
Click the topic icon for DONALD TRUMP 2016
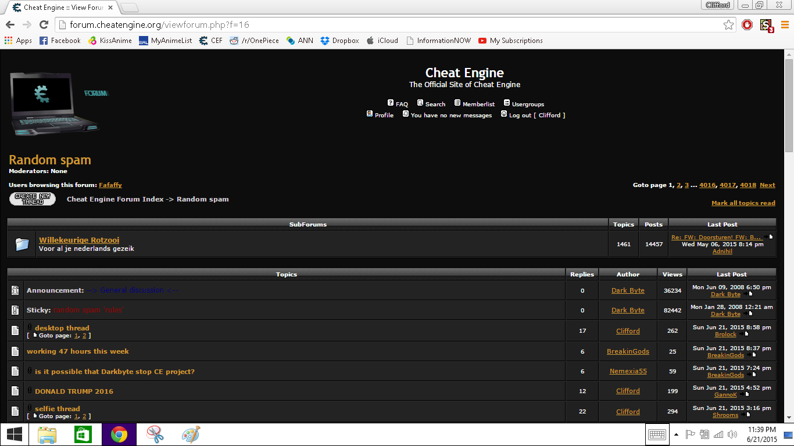point(15,391)
